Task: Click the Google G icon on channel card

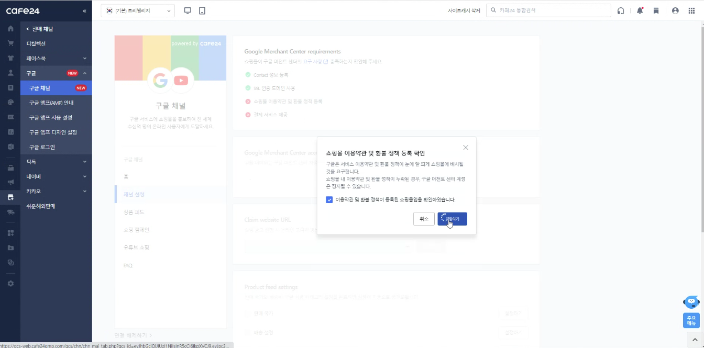Action: (x=159, y=80)
